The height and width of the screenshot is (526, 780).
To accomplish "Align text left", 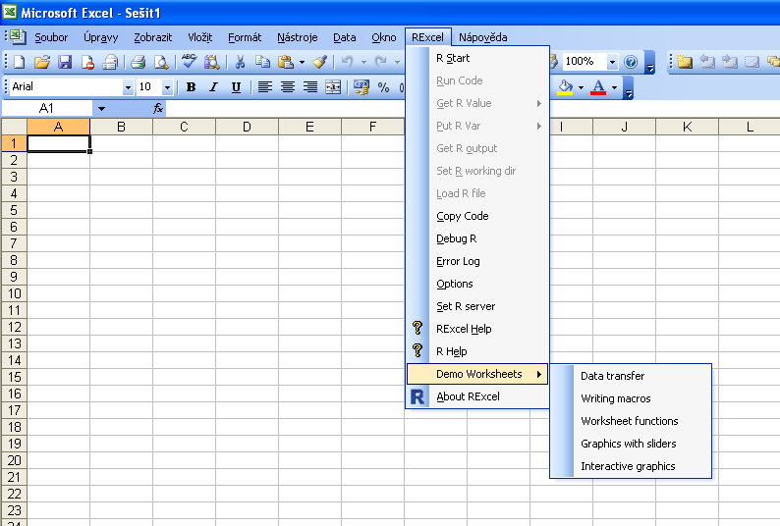I will [264, 87].
